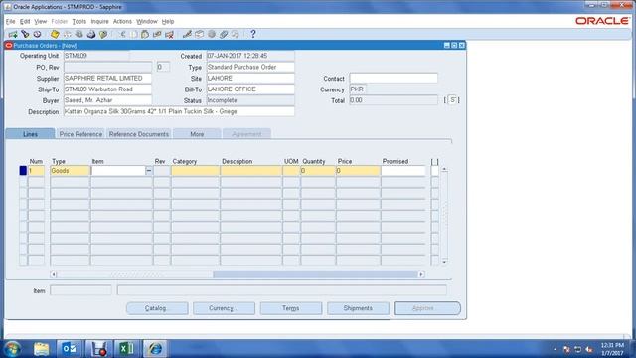Open the Help menu
Viewport: 636px width, 358px height.
click(x=168, y=21)
